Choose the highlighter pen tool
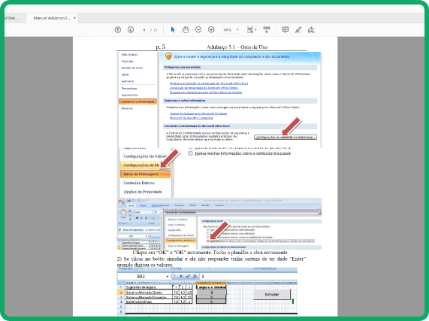The width and height of the screenshot is (429, 321). (298, 29)
